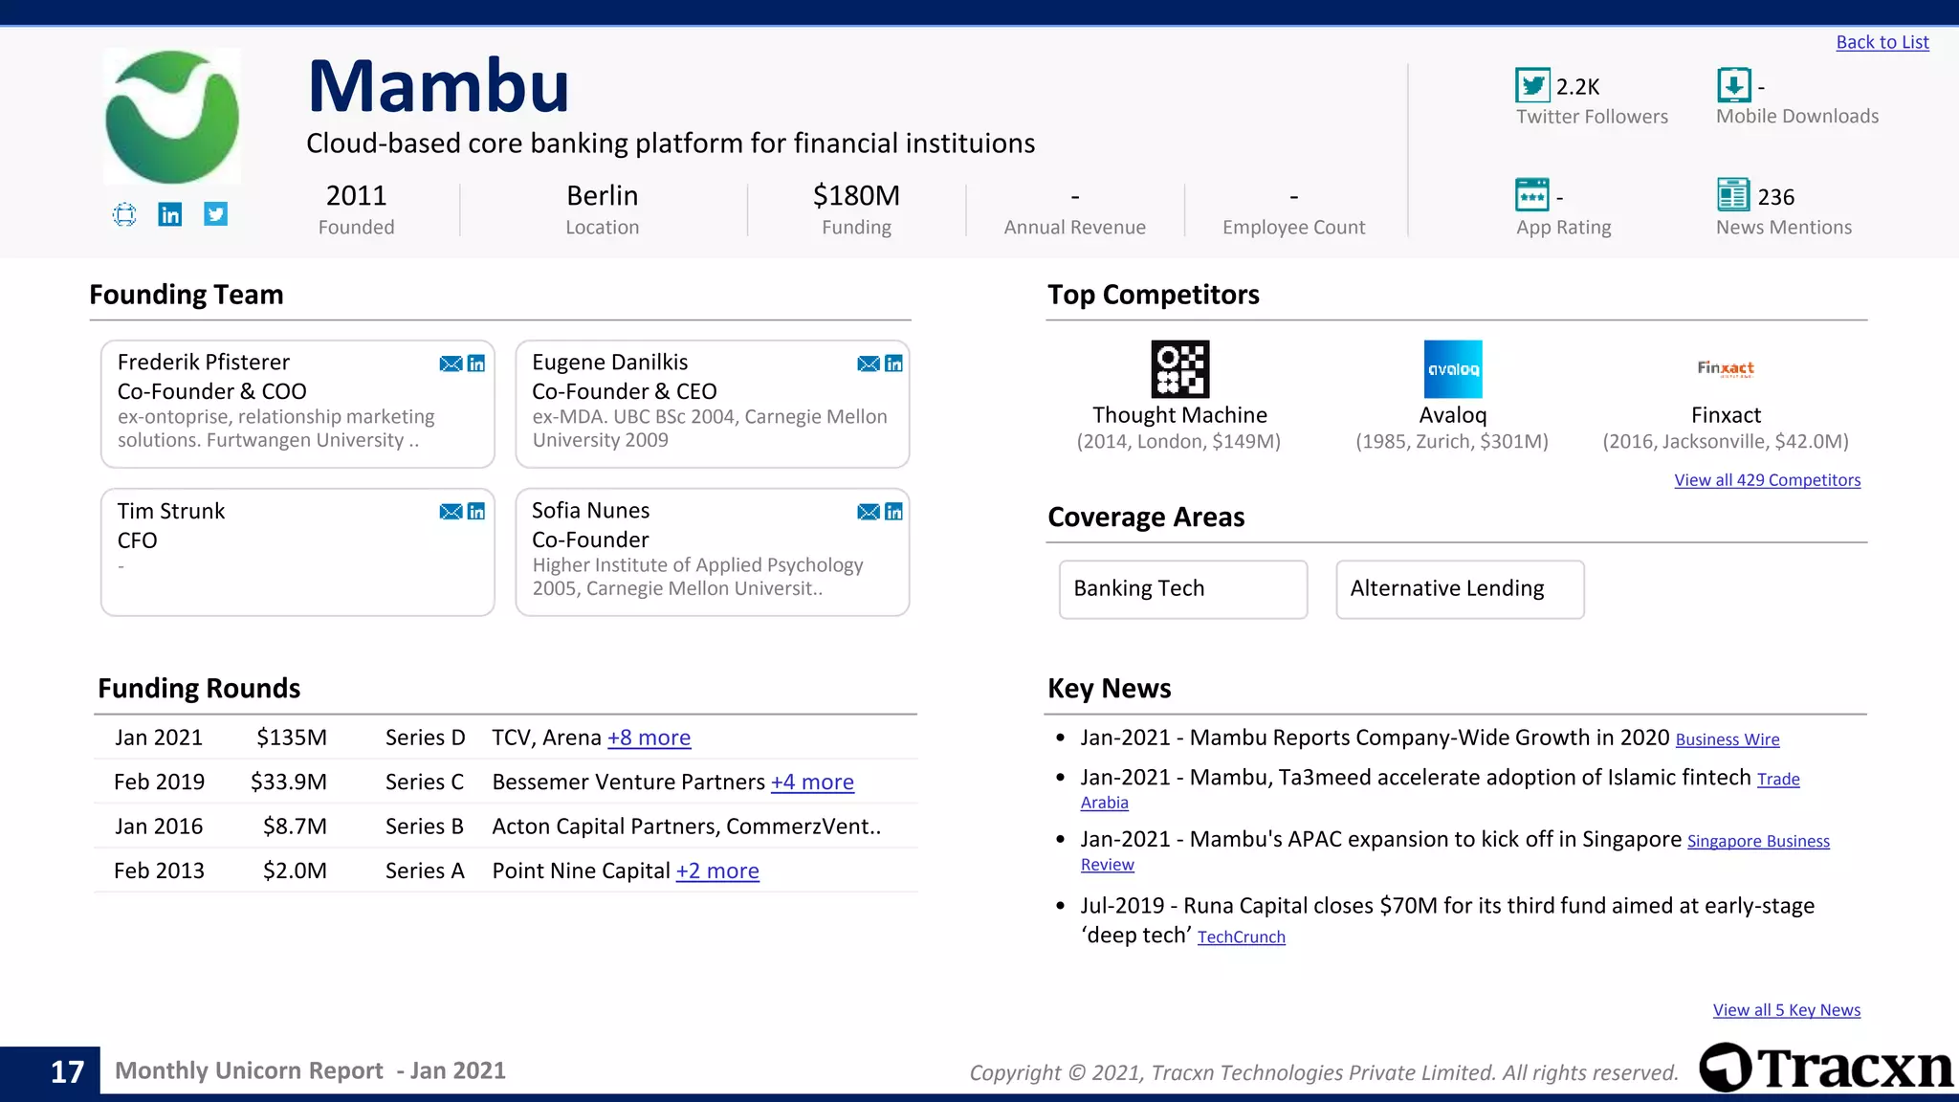Click the News Mentions icon
This screenshot has height=1102, width=1959.
click(x=1733, y=195)
